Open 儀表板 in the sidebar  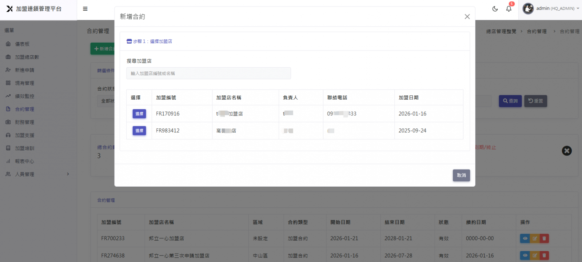22,44
